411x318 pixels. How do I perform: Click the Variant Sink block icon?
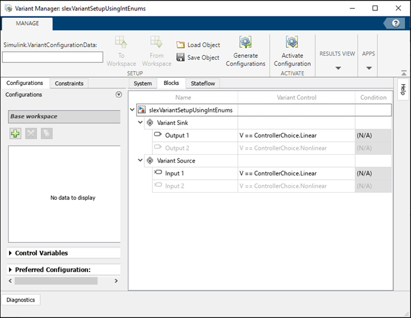(x=150, y=122)
